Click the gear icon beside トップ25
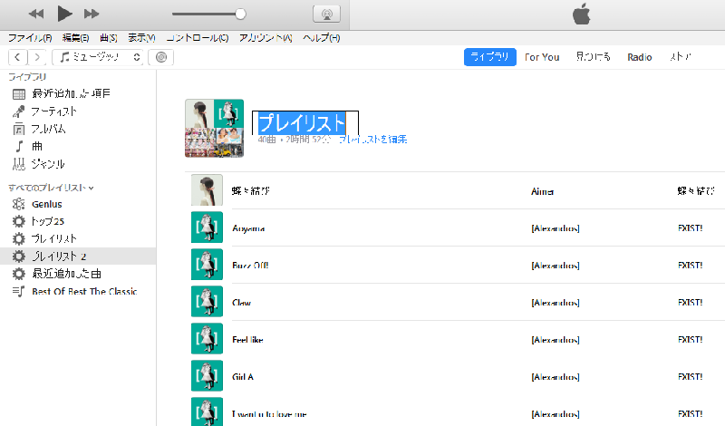Image resolution: width=725 pixels, height=426 pixels. [x=18, y=221]
